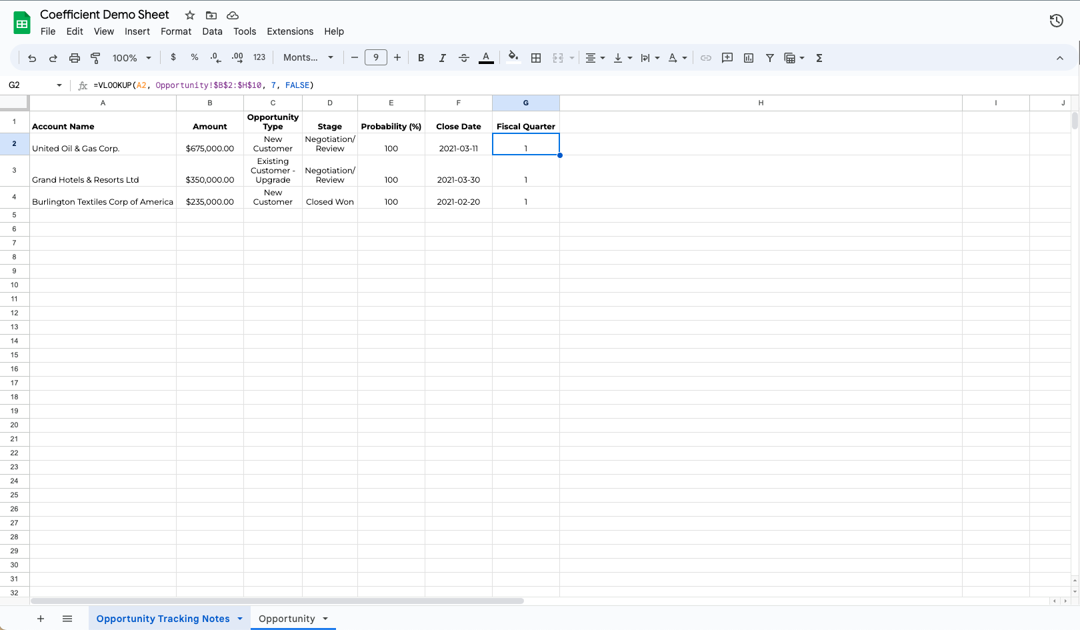Click the font size input field
Viewport: 1080px width, 630px height.
(x=376, y=57)
